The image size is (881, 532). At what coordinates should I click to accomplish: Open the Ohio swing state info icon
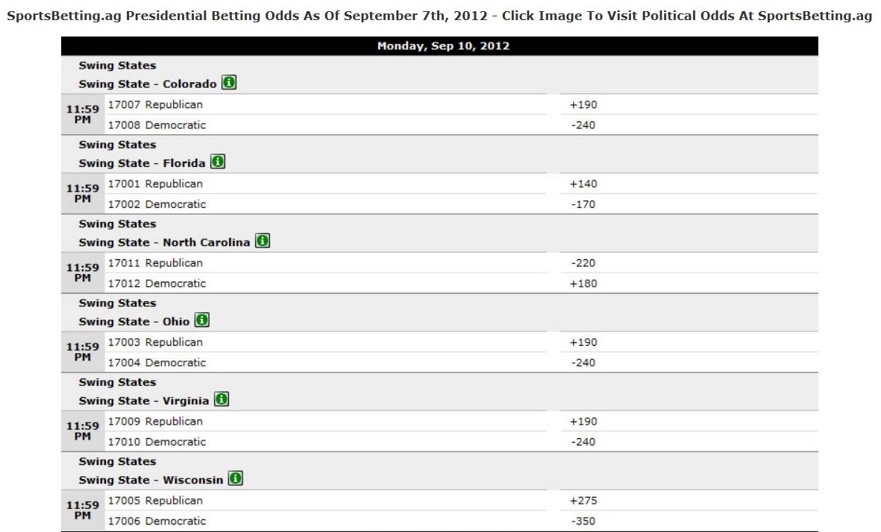click(x=201, y=320)
